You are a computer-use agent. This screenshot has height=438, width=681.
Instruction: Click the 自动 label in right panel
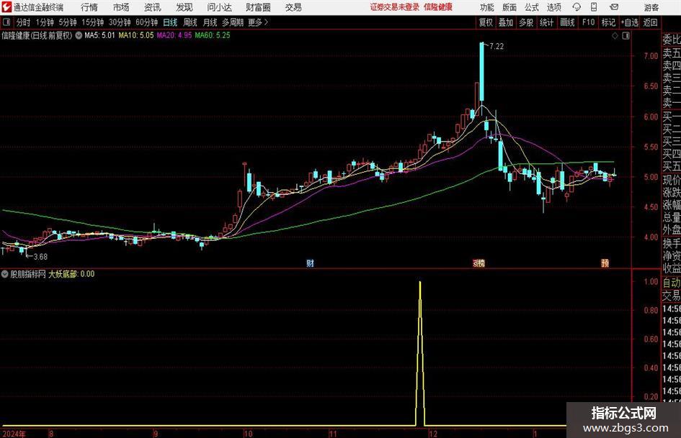672,283
